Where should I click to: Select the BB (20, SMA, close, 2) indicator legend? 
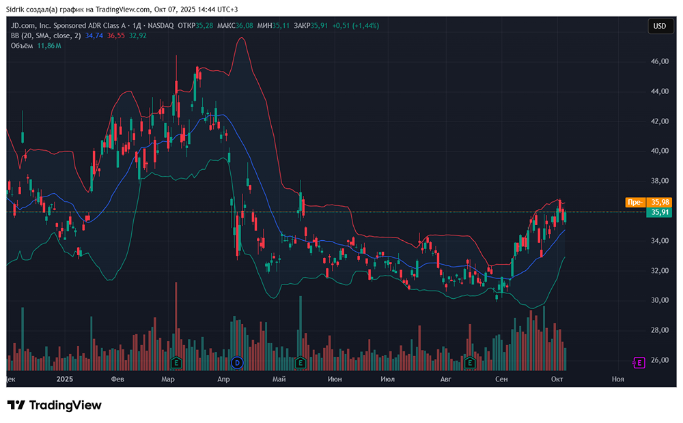pos(45,35)
